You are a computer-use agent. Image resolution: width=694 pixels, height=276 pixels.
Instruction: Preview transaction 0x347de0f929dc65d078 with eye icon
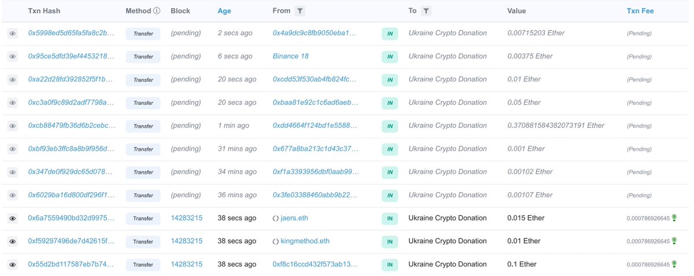click(x=12, y=172)
